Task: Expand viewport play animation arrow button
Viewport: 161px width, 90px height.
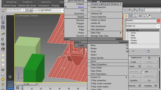Action: click(10, 77)
